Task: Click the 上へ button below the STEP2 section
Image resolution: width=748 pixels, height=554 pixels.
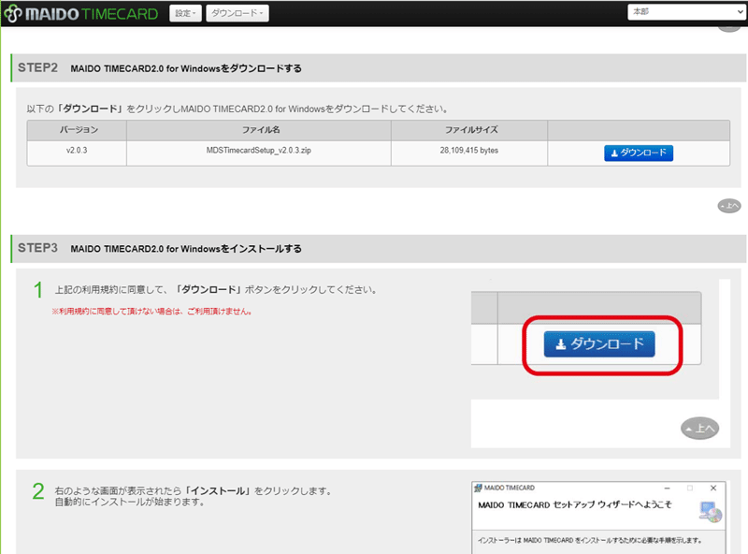Action: 729,206
